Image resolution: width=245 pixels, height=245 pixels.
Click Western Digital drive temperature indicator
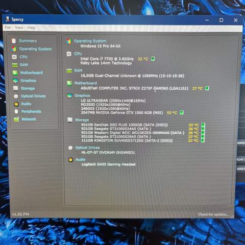203,133
